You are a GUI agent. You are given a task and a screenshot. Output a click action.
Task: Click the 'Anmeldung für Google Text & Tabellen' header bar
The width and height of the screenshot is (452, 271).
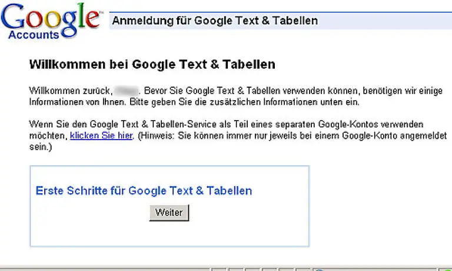point(280,21)
